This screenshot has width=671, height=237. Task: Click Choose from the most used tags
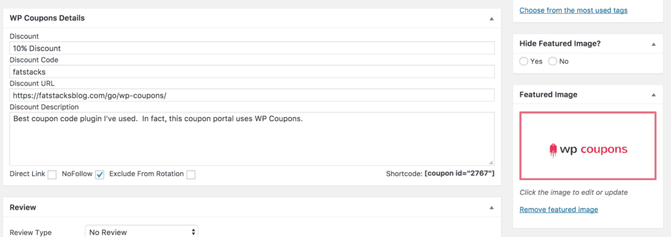click(573, 10)
